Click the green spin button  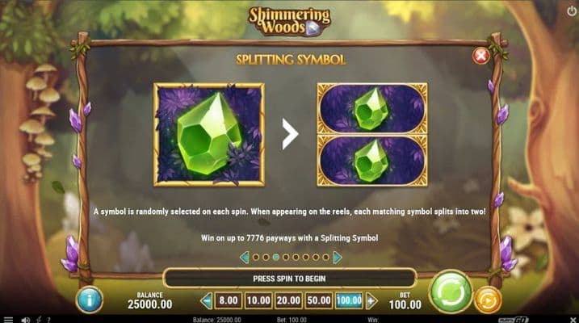[451, 292]
